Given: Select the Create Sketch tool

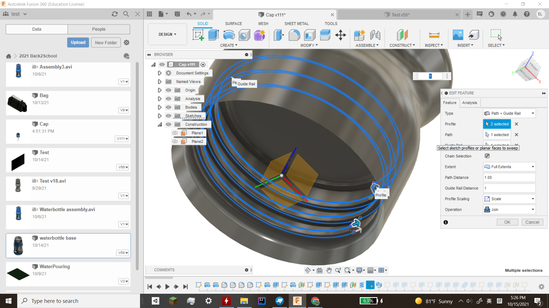Looking at the screenshot, I should (x=198, y=35).
